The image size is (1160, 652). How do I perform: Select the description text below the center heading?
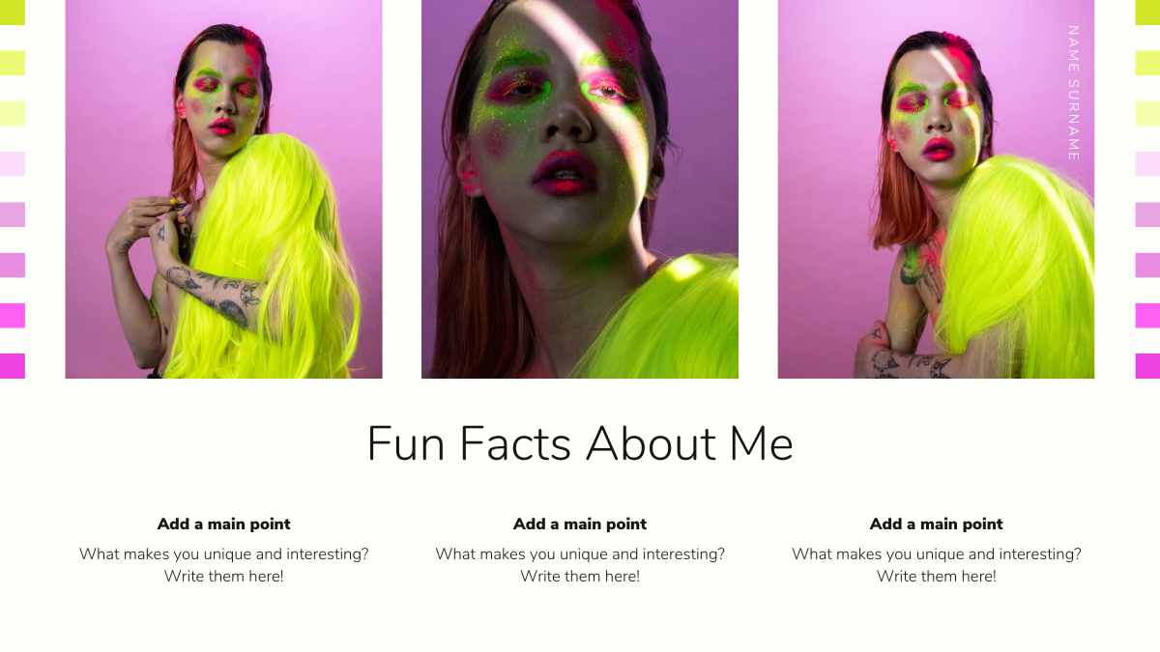[x=580, y=565]
